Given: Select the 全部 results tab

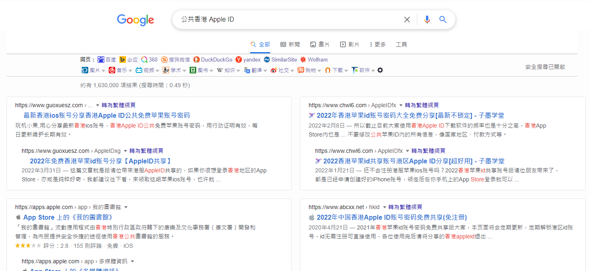Looking at the screenshot, I should [260, 44].
